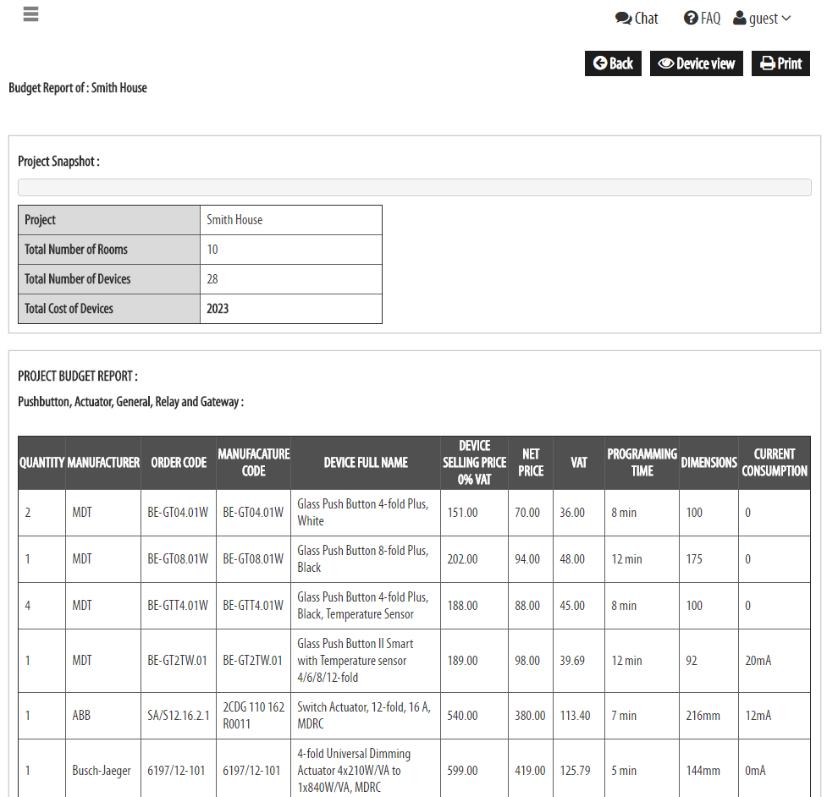Screen dimensions: 827x797
Task: Select the Temperature Sensor push button name
Action: 366,606
